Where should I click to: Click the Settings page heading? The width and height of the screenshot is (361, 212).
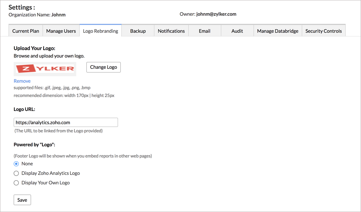(22, 7)
